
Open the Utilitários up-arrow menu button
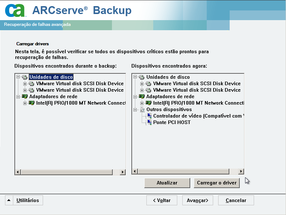point(9,200)
